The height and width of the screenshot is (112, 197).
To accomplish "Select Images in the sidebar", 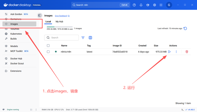I will (x=19, y=24).
